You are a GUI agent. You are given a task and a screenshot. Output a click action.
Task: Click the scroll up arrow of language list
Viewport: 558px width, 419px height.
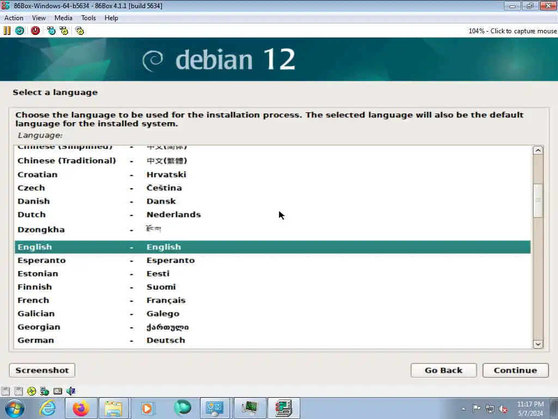[x=538, y=151]
